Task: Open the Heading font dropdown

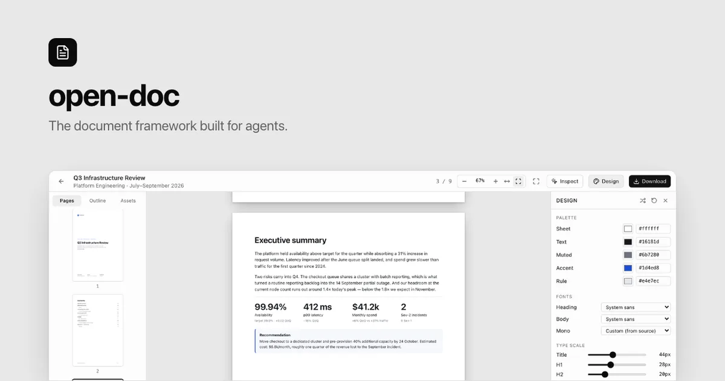Action: click(x=636, y=307)
